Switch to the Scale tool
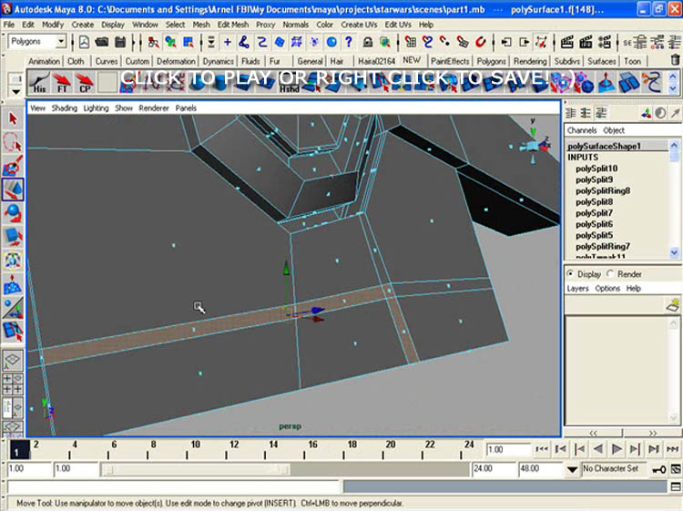Viewport: 683px width, 511px height. tap(13, 237)
